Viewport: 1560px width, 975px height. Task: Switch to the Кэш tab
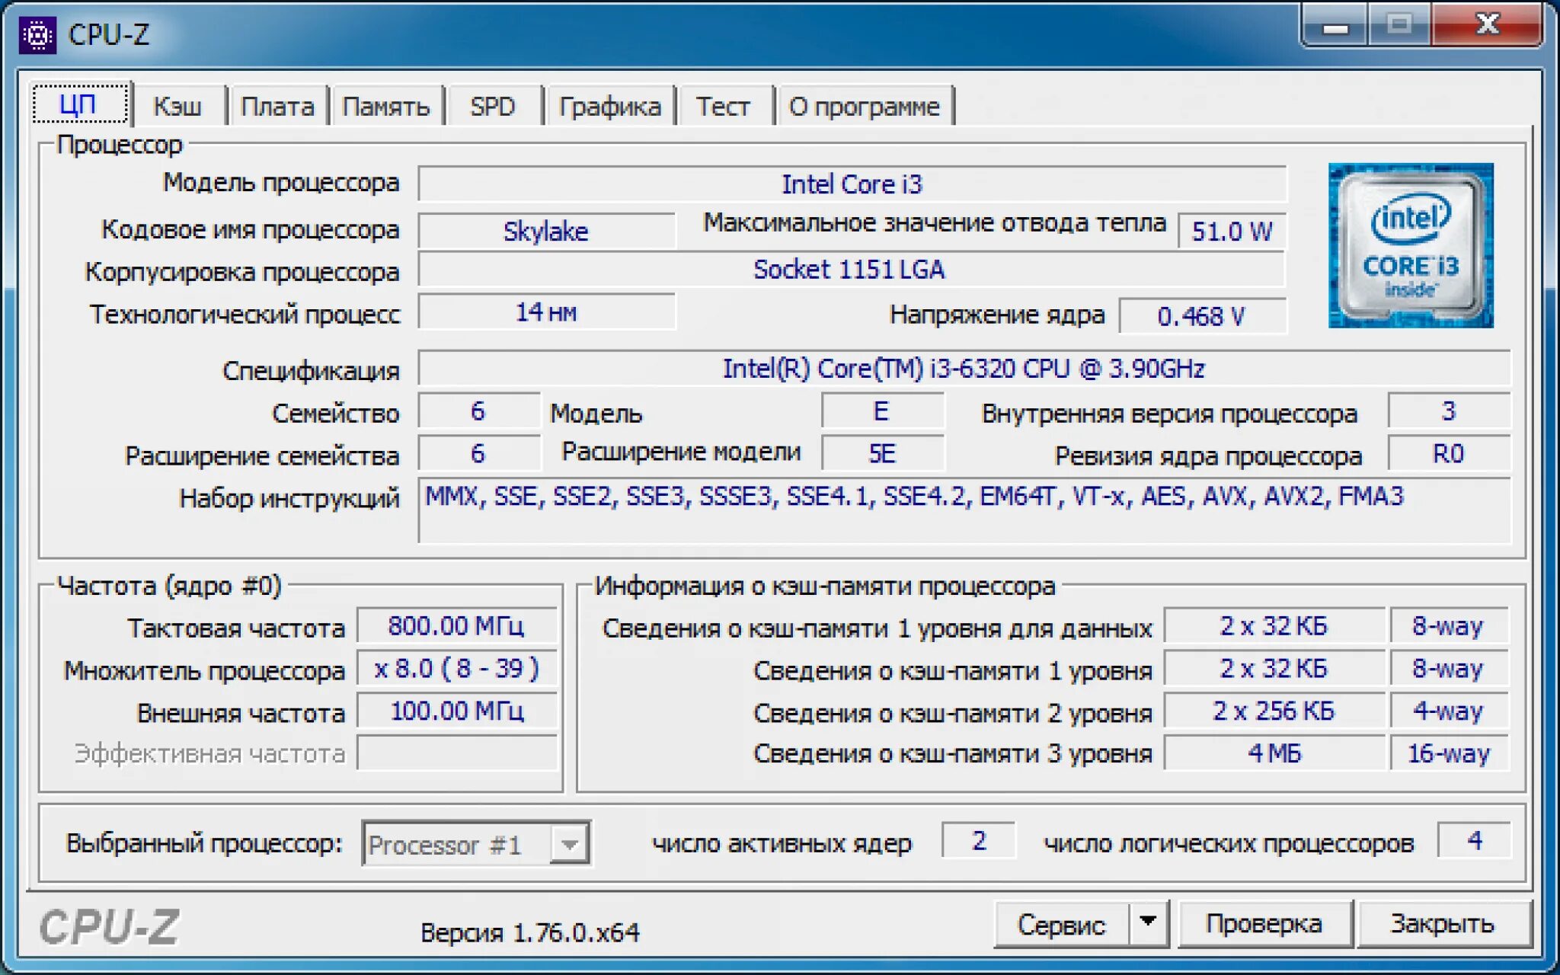tap(177, 106)
